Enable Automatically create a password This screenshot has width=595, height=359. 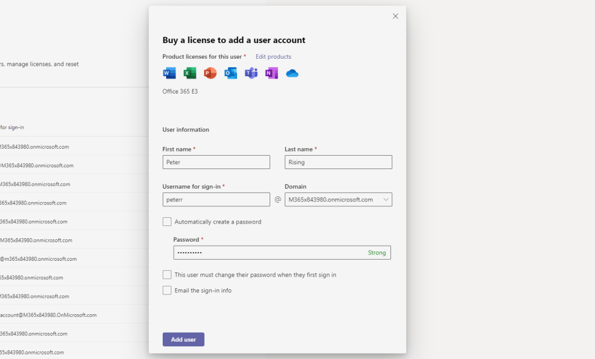click(167, 222)
